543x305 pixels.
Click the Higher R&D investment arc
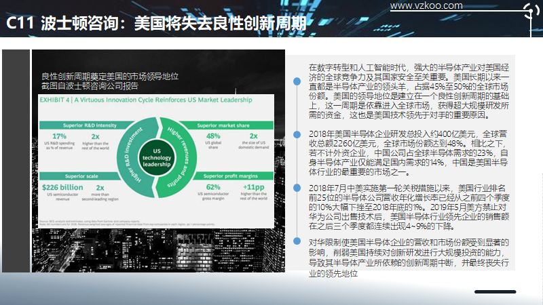tap(134, 157)
